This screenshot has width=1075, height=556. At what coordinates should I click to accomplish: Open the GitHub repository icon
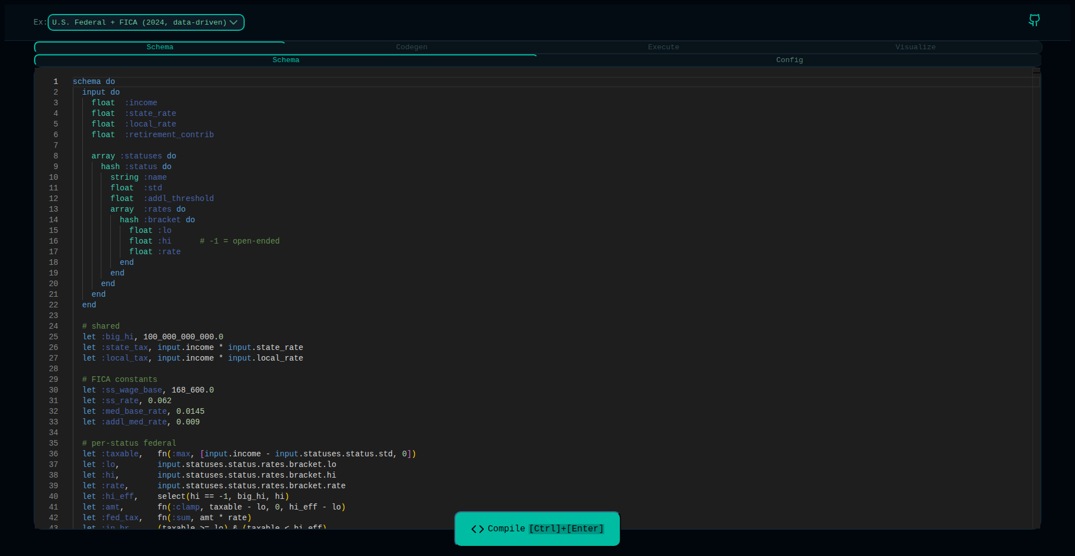click(x=1034, y=21)
